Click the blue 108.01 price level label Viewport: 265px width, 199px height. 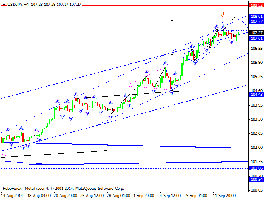click(x=256, y=17)
